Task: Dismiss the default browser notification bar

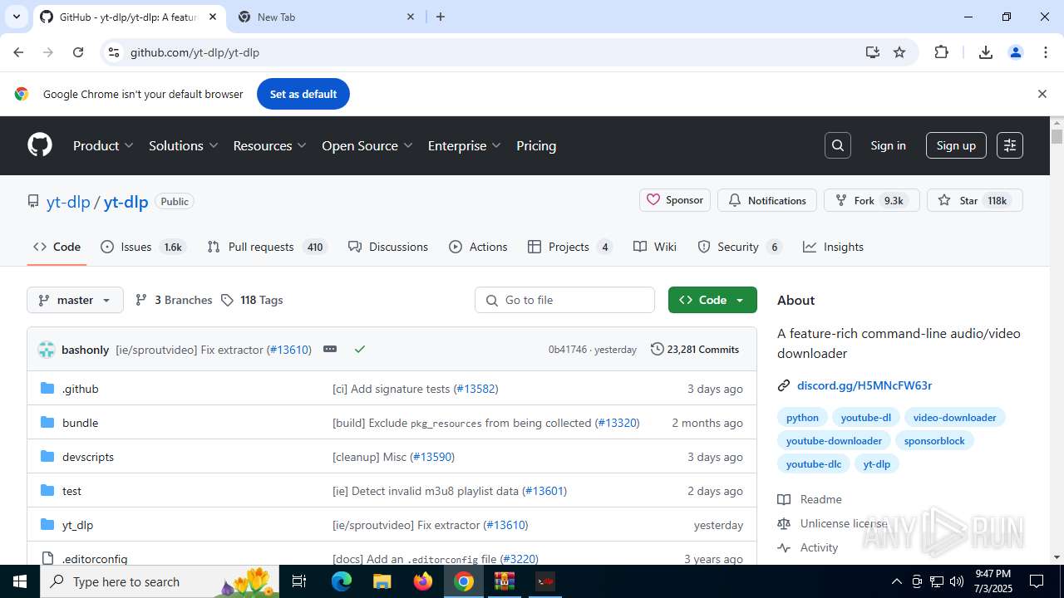Action: tap(1042, 94)
